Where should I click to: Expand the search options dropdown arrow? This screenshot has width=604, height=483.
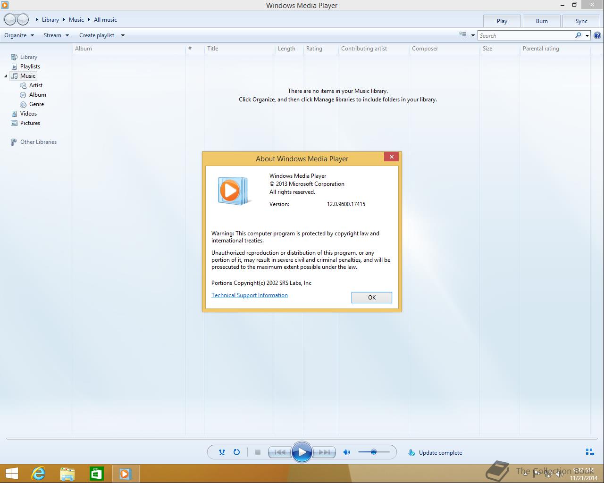(x=587, y=35)
